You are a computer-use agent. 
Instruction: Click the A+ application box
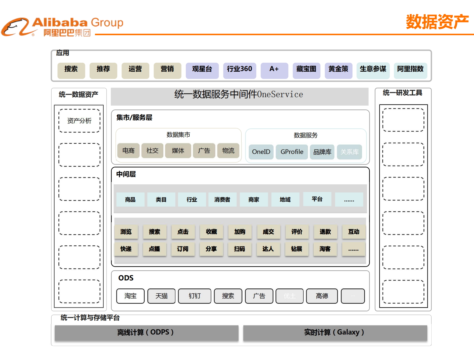[274, 70]
